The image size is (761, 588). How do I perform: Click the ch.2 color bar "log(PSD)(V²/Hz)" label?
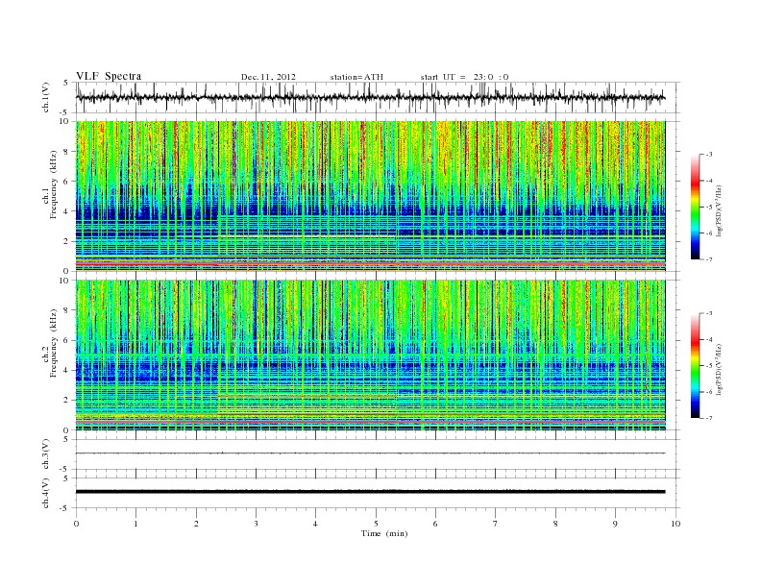(719, 368)
